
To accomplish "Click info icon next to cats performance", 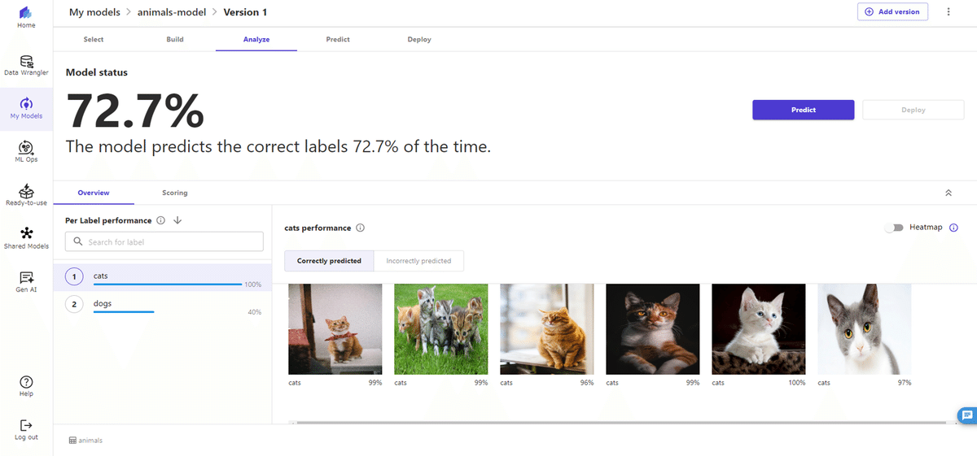I will coord(360,228).
